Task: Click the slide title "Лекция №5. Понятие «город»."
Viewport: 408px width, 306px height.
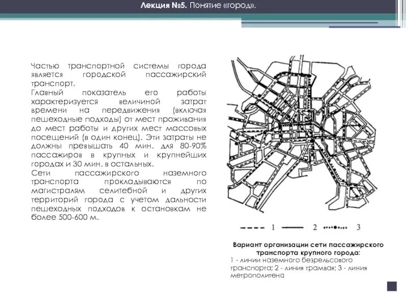Action: [x=198, y=6]
